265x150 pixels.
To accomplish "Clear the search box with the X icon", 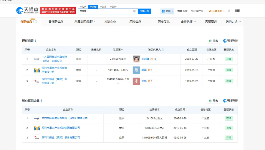I will click(134, 11).
